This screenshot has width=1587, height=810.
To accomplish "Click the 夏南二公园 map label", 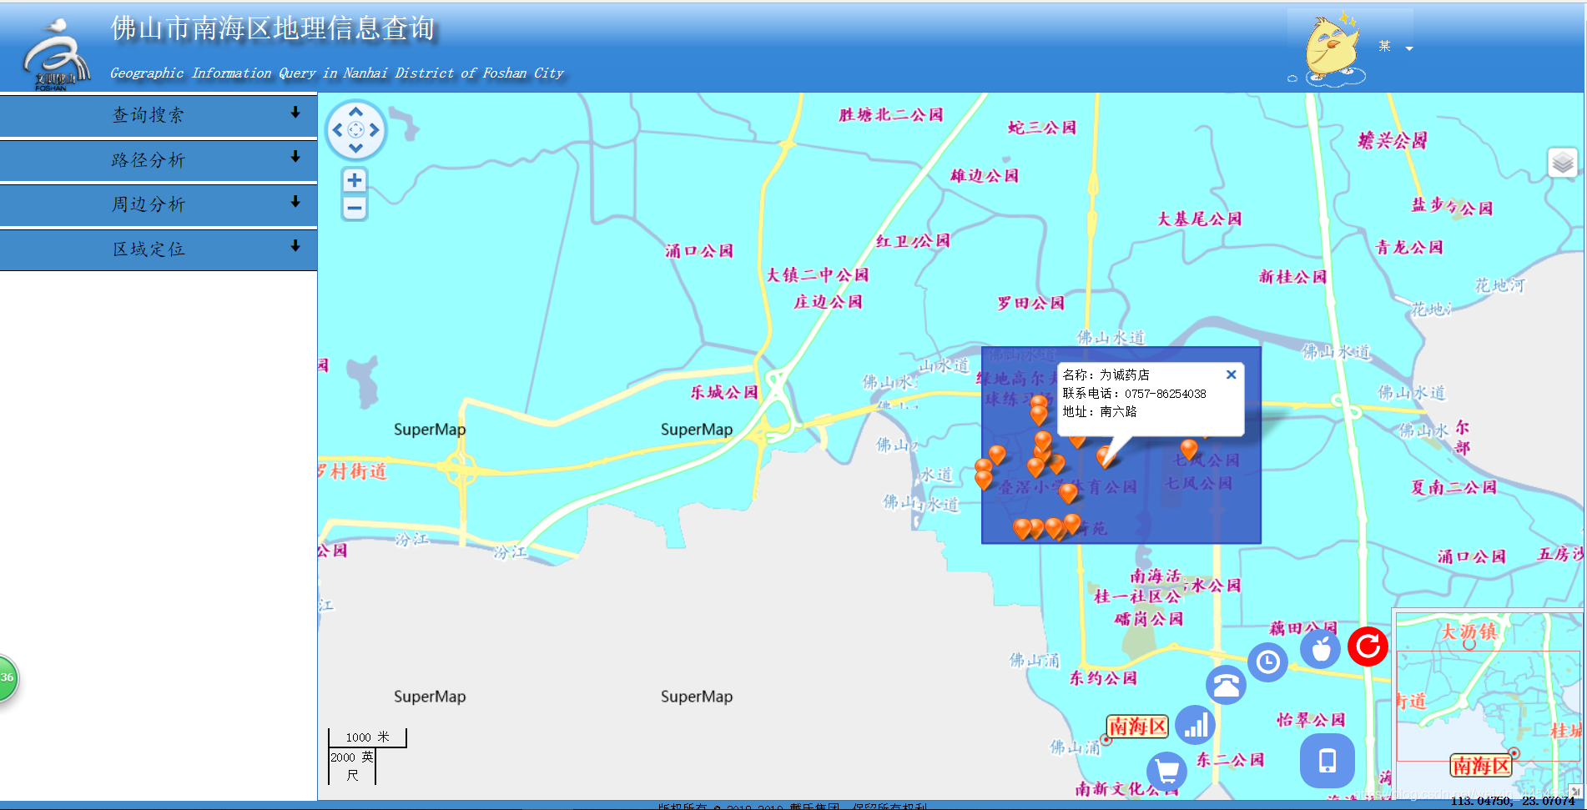I will [1453, 487].
